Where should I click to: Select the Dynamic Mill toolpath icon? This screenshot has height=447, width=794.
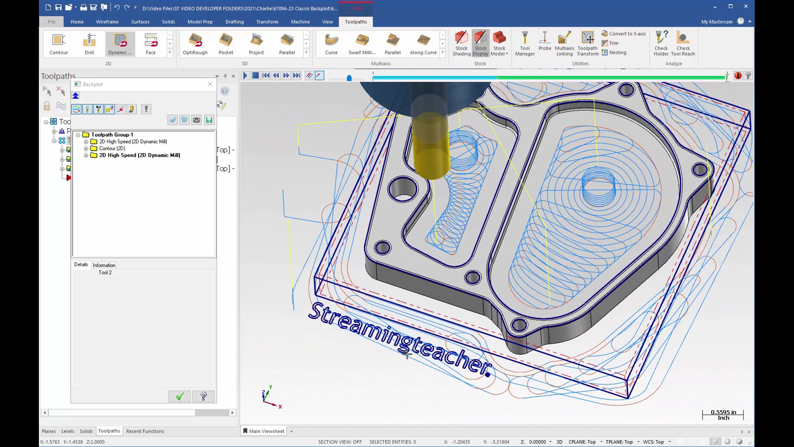tap(120, 44)
